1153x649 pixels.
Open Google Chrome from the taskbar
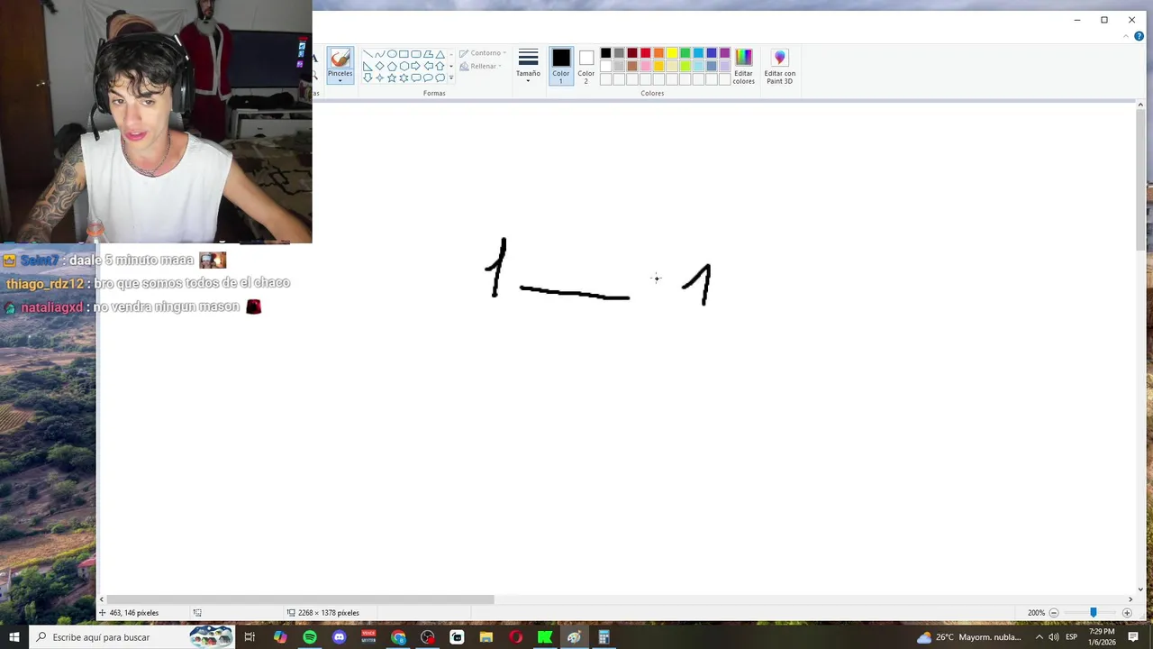(x=398, y=637)
